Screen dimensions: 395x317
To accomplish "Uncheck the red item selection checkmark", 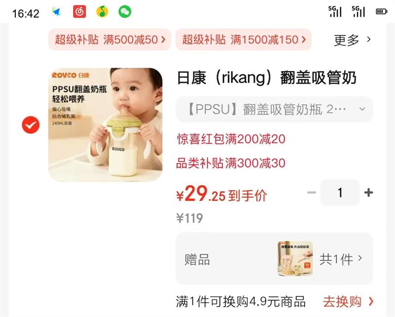I will pyautogui.click(x=31, y=125).
